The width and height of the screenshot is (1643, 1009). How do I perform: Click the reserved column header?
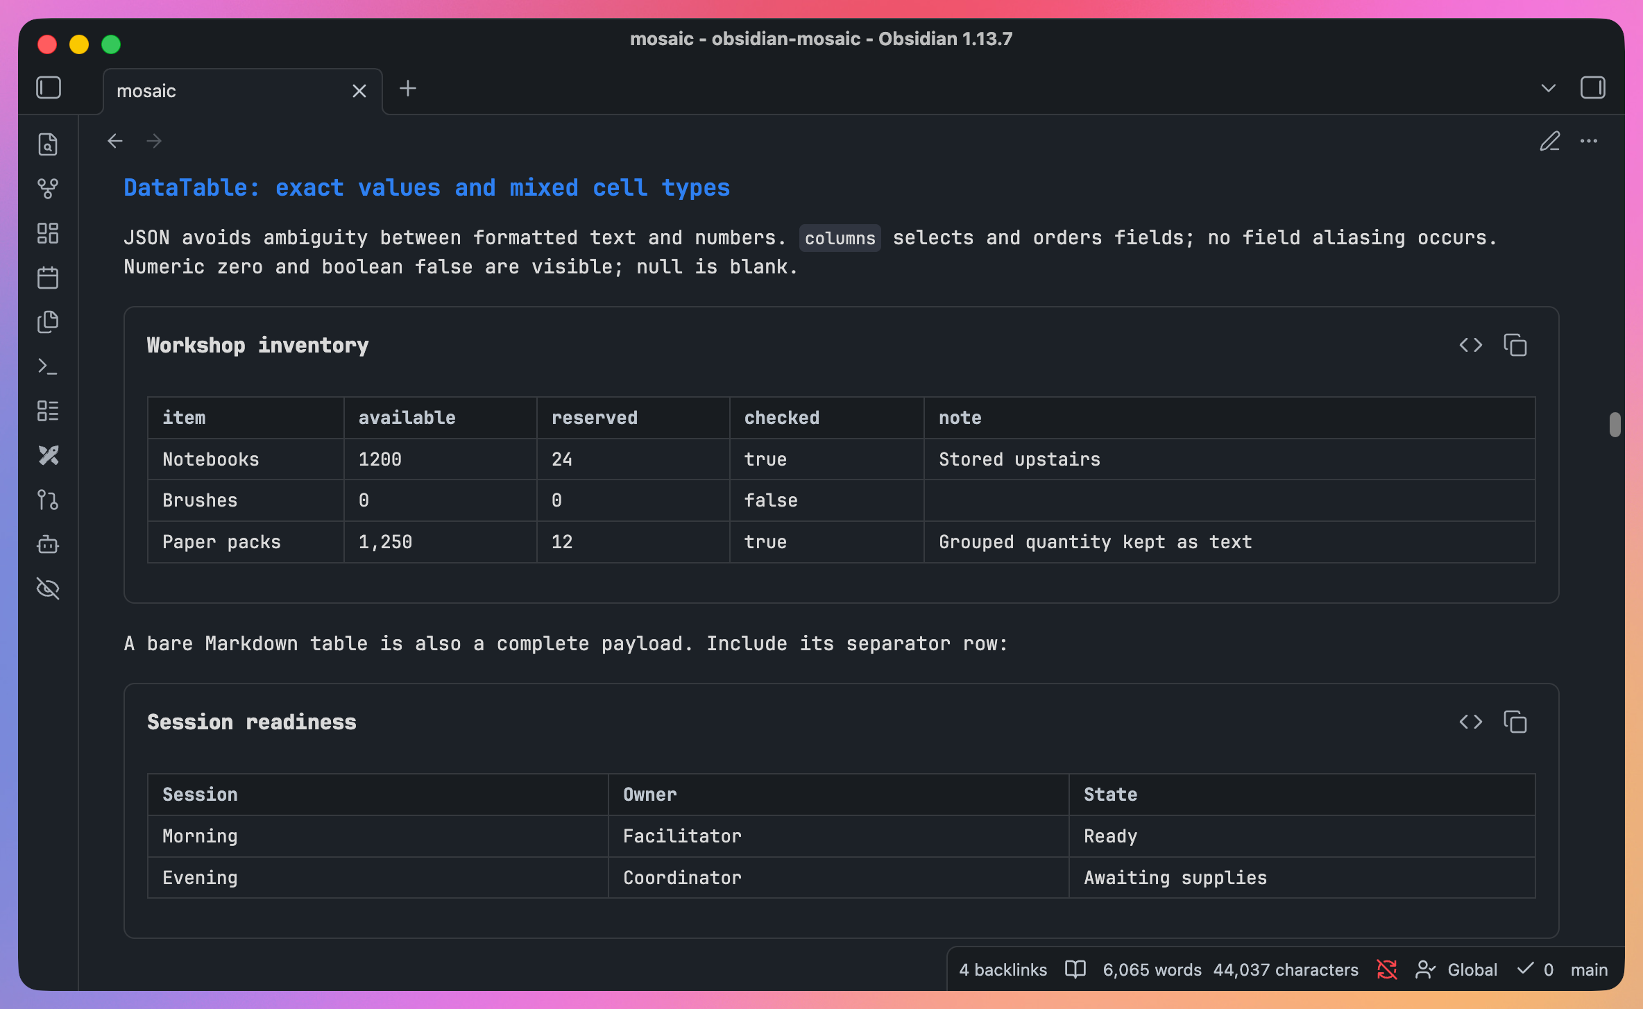(633, 418)
